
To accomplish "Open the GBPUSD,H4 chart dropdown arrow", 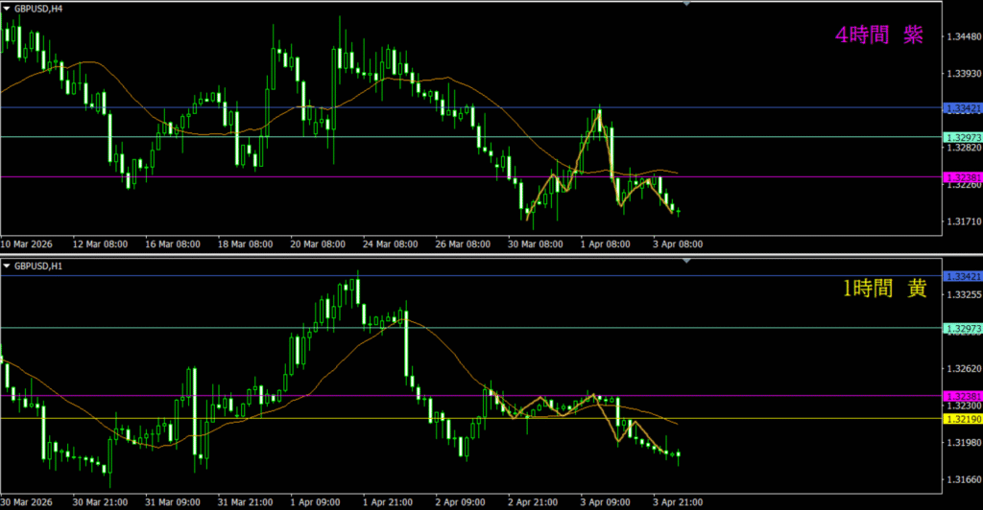I will [x=7, y=8].
